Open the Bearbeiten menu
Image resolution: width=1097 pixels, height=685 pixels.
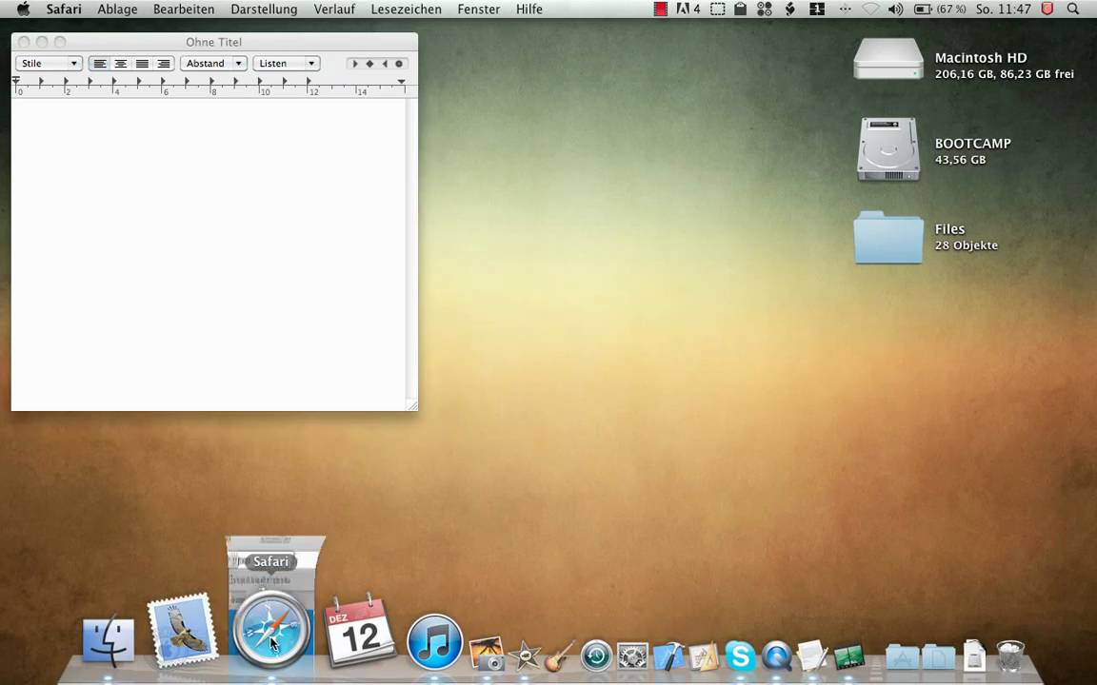coord(184,10)
